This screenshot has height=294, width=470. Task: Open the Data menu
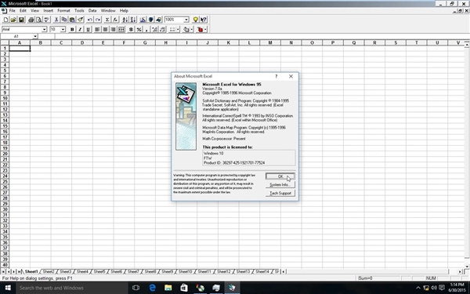click(92, 11)
